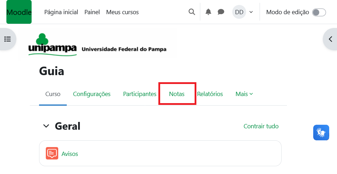Click the Moodle logo
Viewport: 337px width, 174px height.
tap(19, 12)
